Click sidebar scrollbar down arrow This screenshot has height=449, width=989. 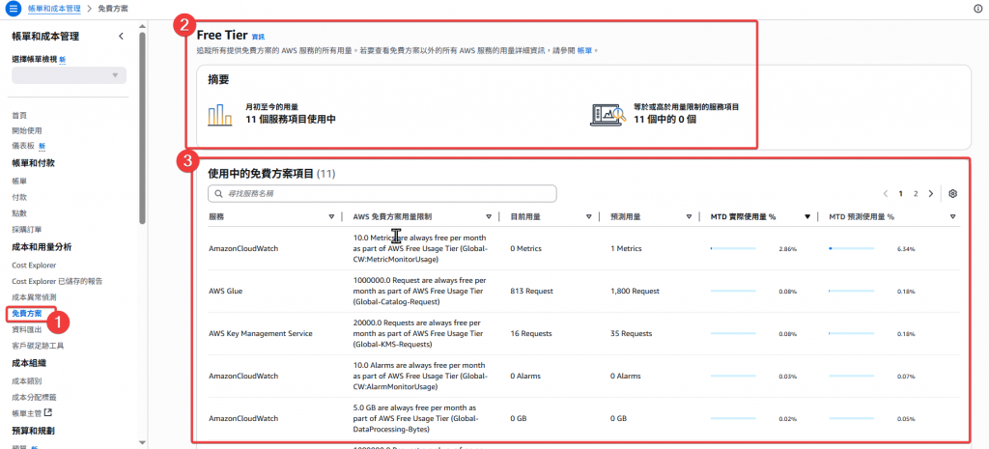[143, 442]
